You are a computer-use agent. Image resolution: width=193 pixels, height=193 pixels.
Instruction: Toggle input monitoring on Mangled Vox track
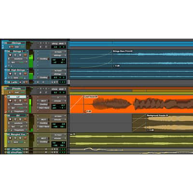15,138
